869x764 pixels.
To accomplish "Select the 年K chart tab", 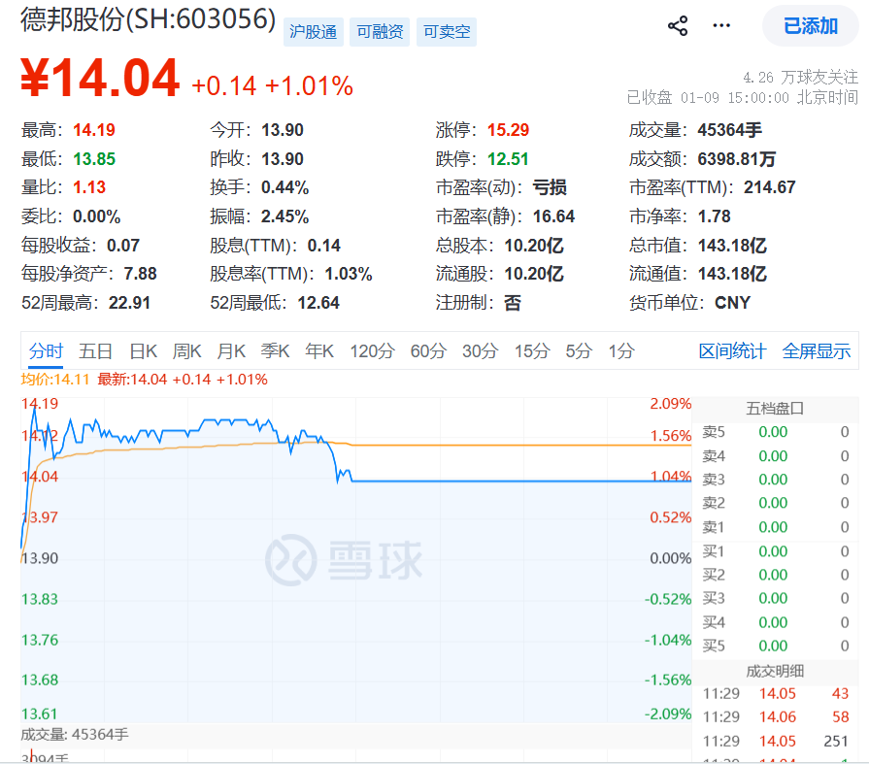I will [319, 351].
